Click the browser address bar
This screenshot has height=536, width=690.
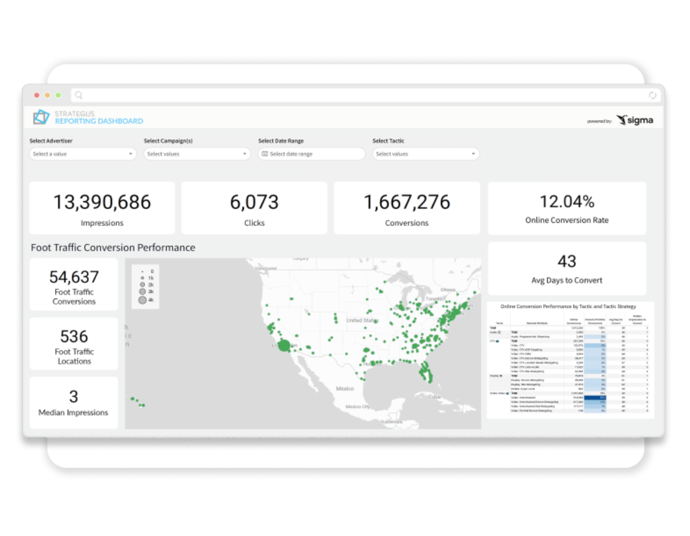[x=363, y=95]
